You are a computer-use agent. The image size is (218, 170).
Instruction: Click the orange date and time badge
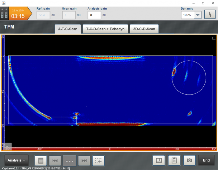(20, 13)
